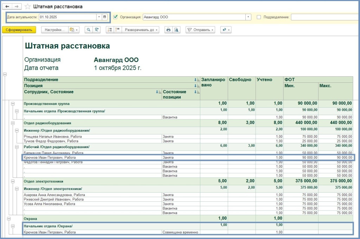Open the report variants dropdown next to Настройки
Viewport: 360px width, 239px height.
(74, 30)
